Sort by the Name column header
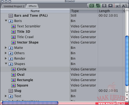 tap(35, 11)
